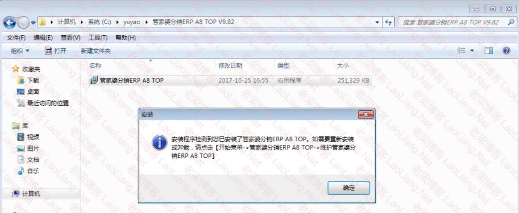
Task: Sort by the 修改日期 column header
Action: coord(230,66)
